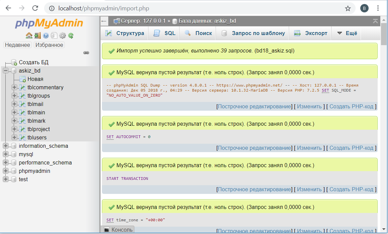Click Изменить link for START TRANSACTION query

pyautogui.click(x=309, y=190)
